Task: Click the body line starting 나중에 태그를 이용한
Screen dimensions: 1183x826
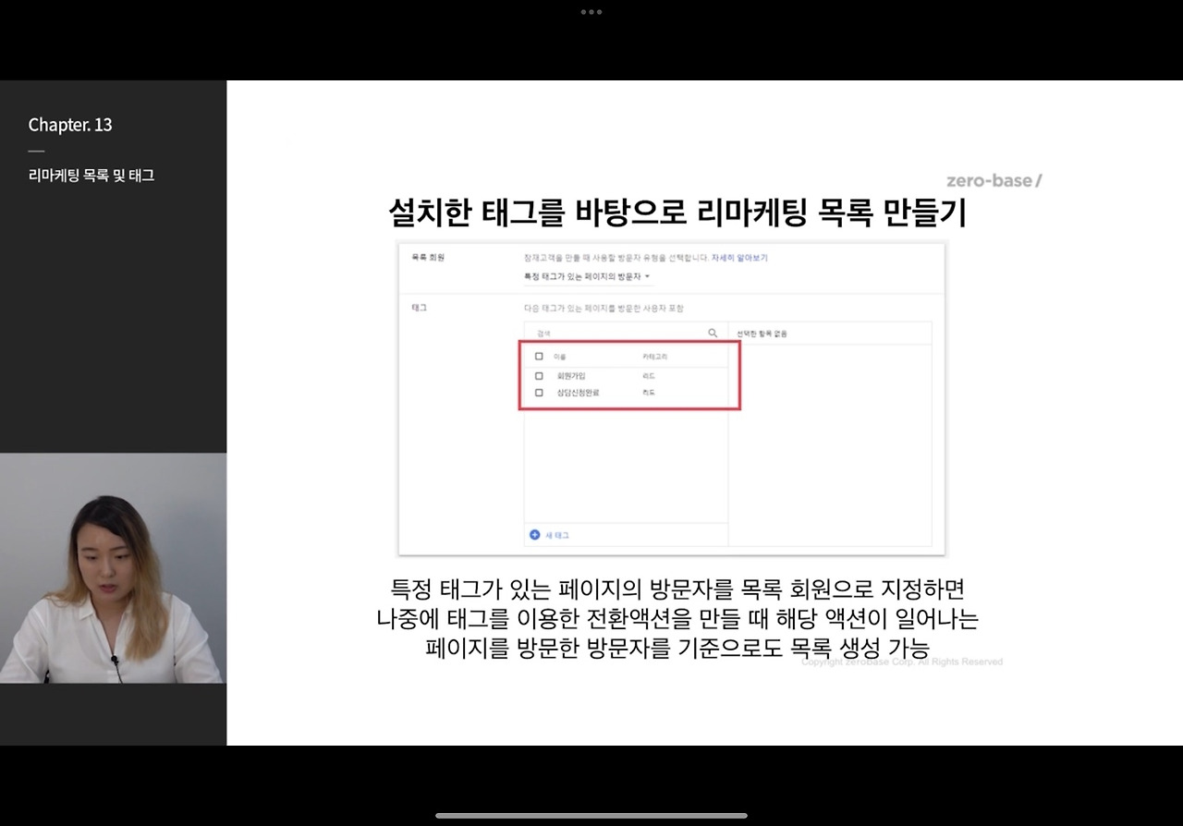Action: [677, 617]
